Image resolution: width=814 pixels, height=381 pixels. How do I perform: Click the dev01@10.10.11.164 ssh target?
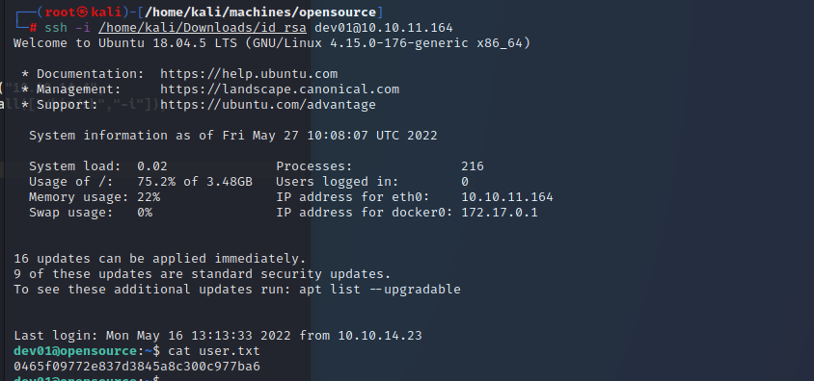click(x=384, y=28)
